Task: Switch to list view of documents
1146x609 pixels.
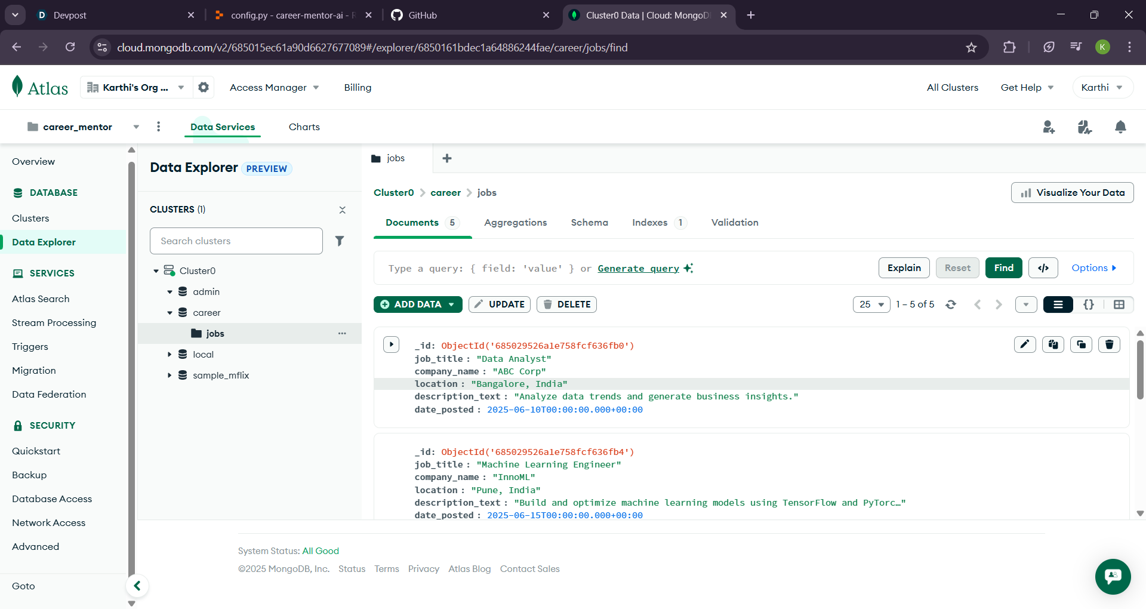Action: click(1058, 304)
